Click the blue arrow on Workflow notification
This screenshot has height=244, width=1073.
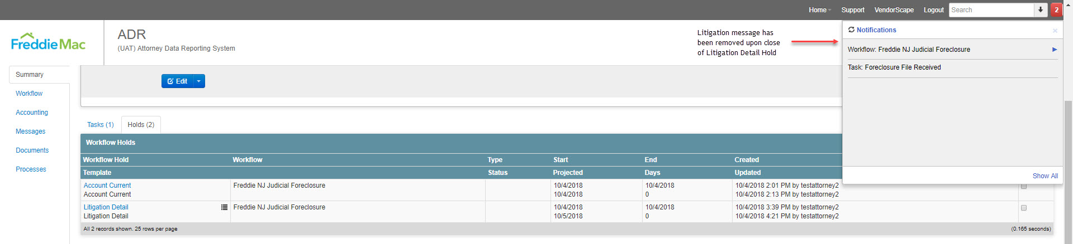click(x=1055, y=50)
